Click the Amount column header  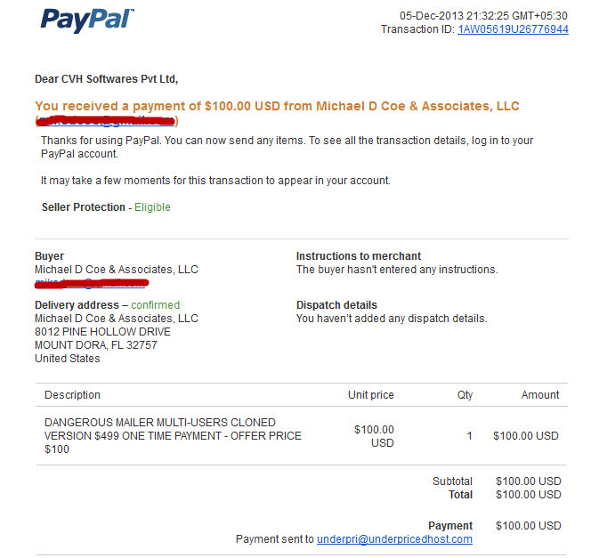pos(540,395)
